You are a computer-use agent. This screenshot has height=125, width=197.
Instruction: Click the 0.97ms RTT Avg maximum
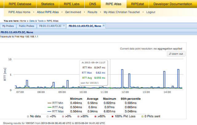click(110, 107)
